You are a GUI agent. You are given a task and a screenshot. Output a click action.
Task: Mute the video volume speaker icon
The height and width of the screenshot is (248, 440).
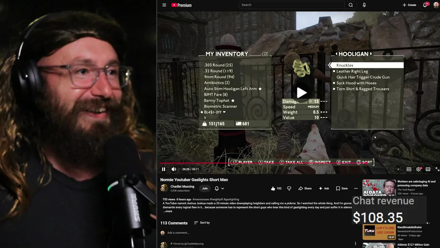174,169
